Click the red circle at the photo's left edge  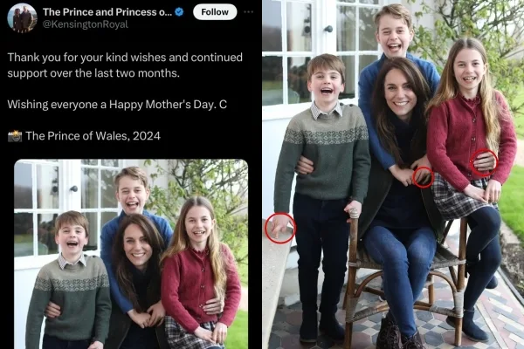click(280, 229)
